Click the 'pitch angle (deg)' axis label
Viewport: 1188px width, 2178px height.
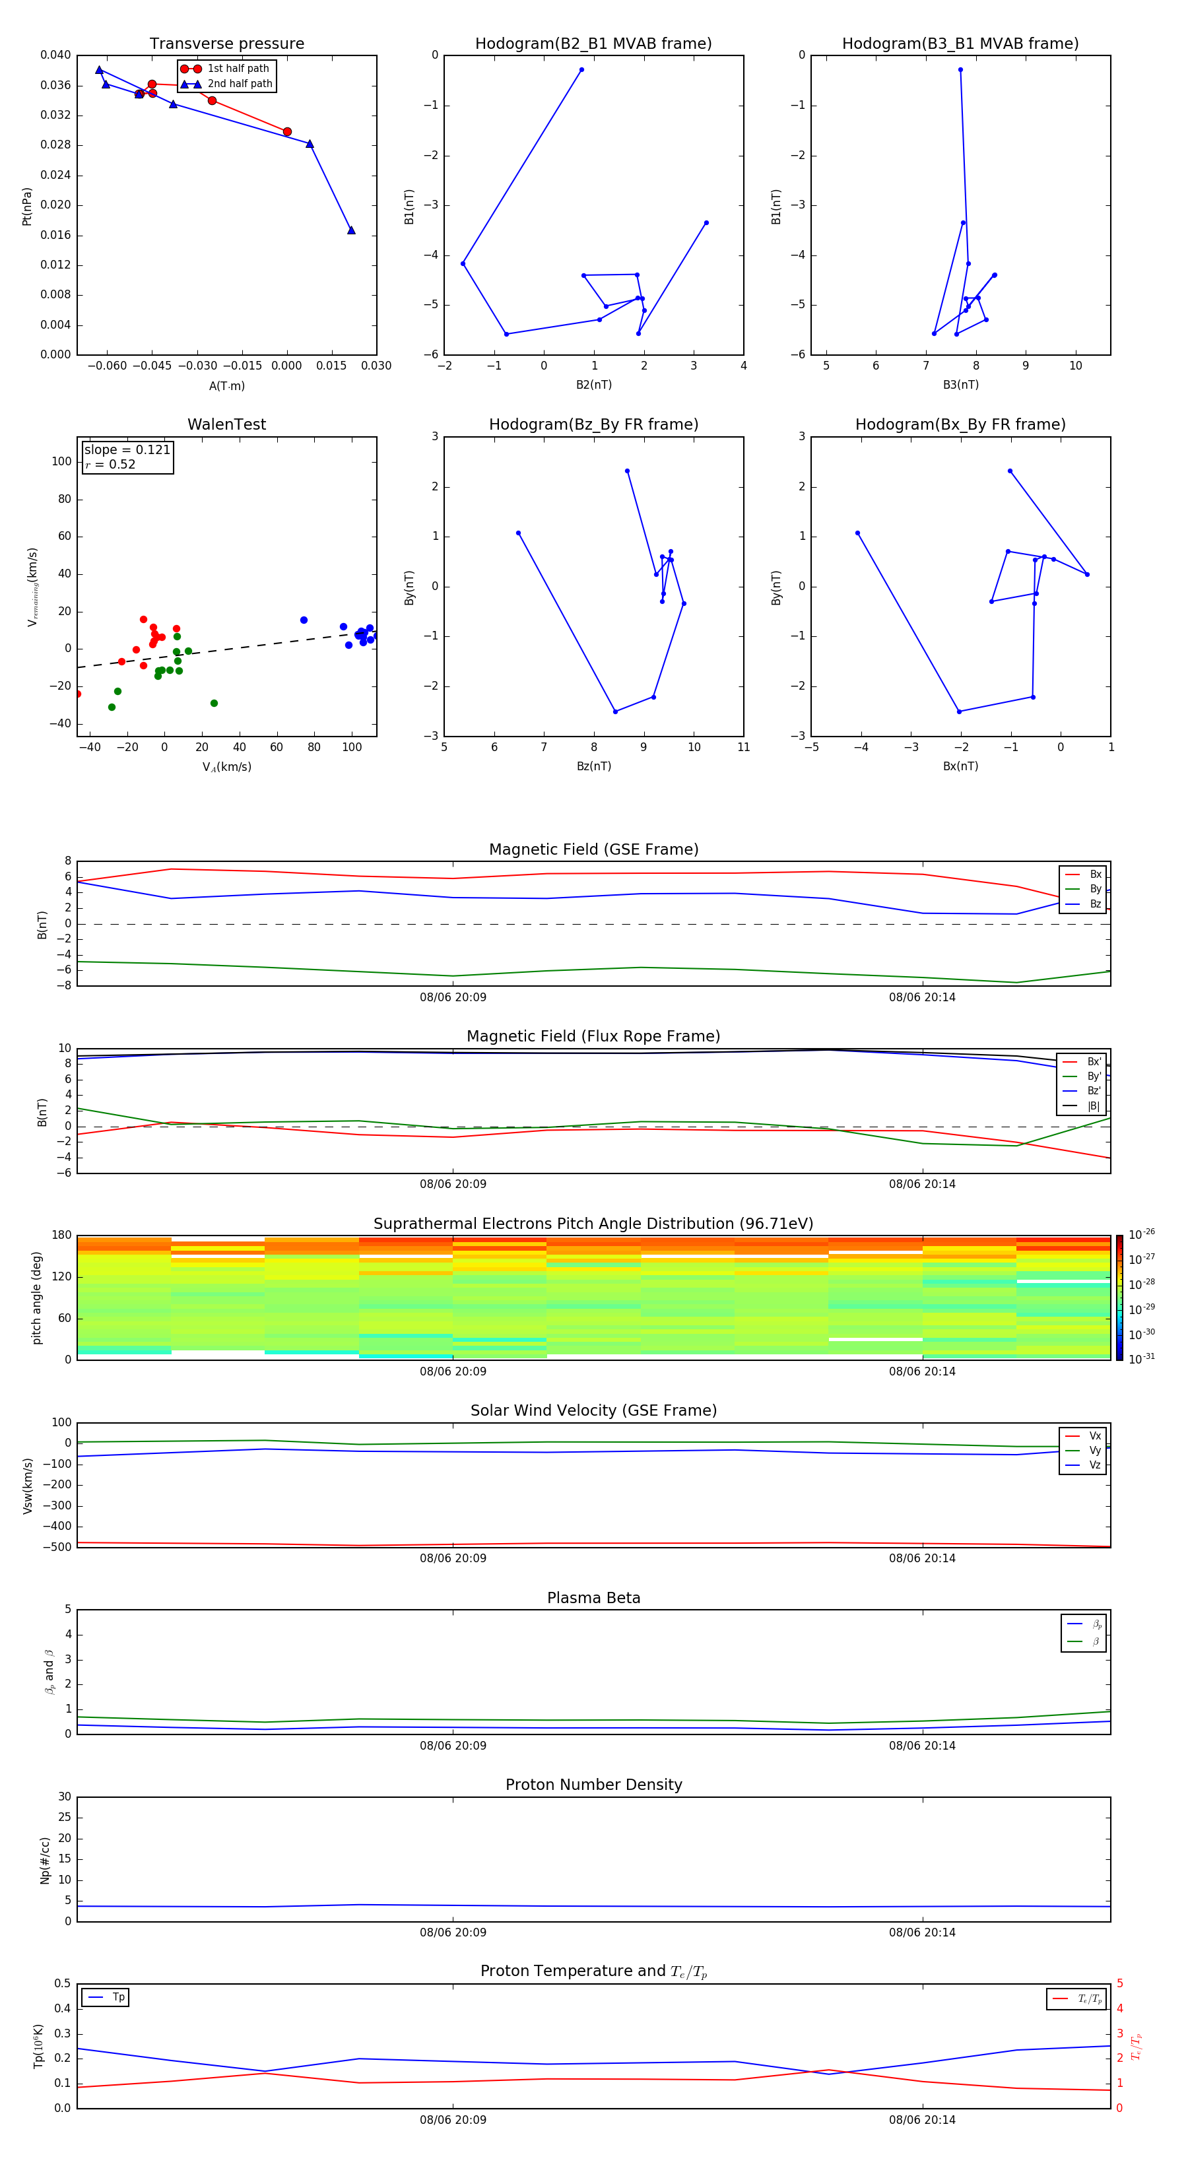point(36,1298)
